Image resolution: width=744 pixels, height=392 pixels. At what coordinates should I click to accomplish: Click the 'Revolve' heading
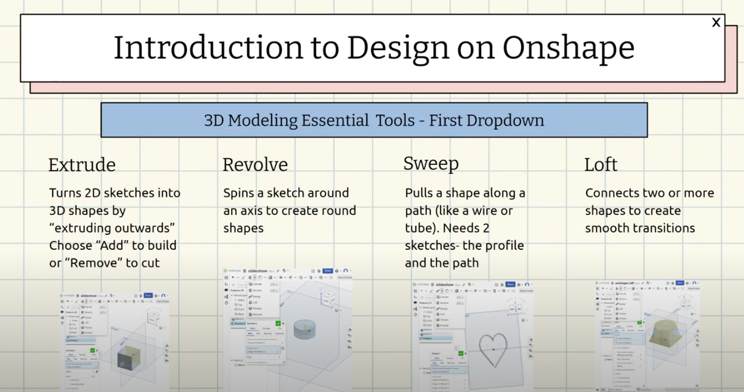(x=255, y=164)
